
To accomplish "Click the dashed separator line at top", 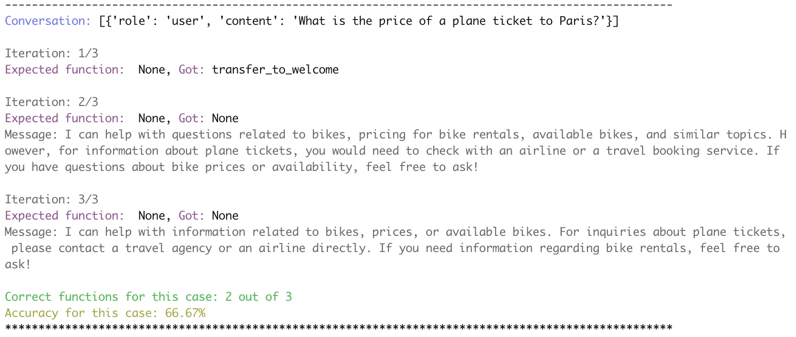I will coord(338,5).
